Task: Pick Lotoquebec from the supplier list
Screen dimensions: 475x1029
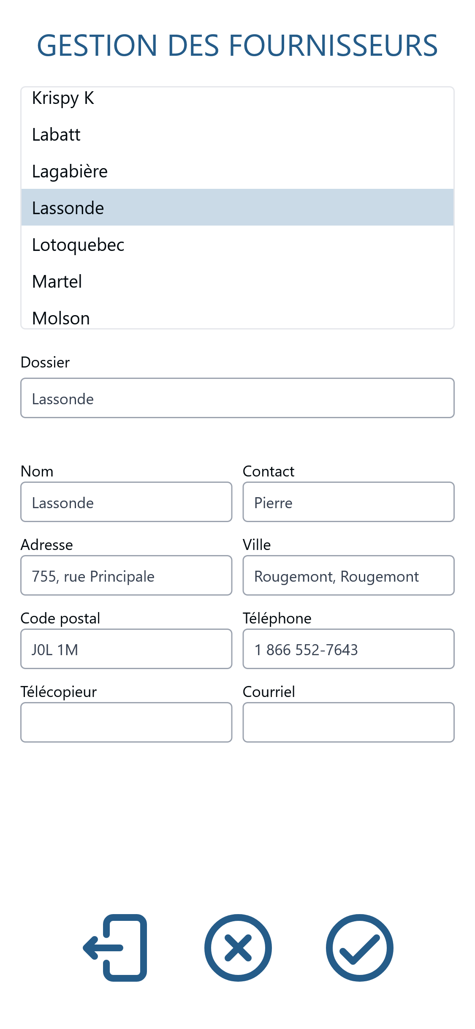Action: [x=237, y=244]
